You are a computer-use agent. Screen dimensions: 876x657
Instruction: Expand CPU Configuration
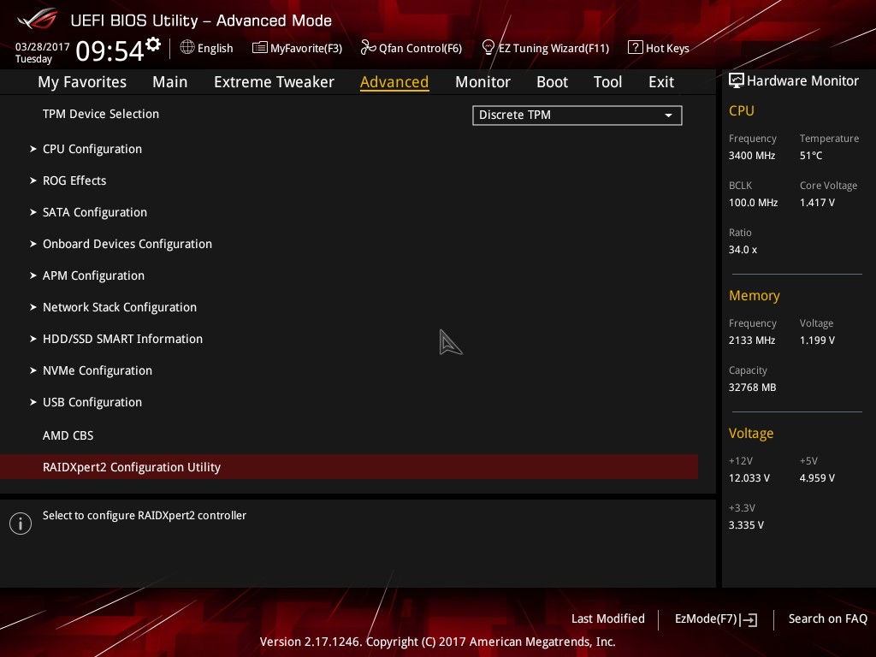coord(92,149)
